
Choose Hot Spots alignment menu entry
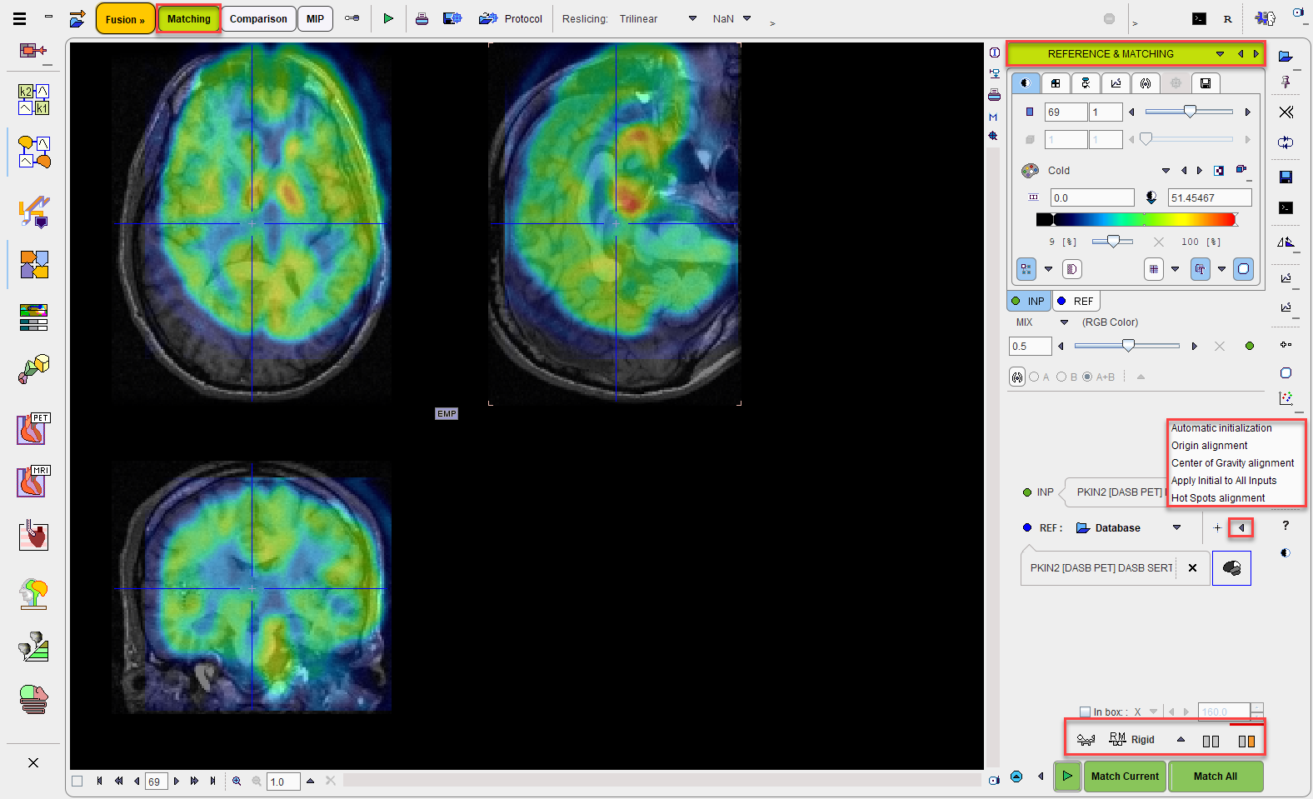[1218, 498]
